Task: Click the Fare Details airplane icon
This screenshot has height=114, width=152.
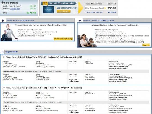Action: [x=2, y=2]
